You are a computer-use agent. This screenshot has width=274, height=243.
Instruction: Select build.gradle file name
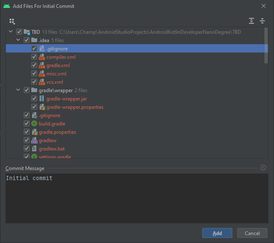point(52,124)
